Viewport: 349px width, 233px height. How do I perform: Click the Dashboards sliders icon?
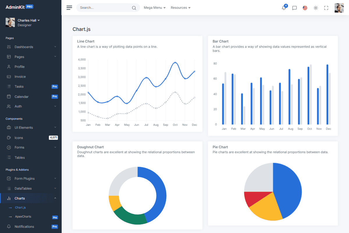pos(9,47)
